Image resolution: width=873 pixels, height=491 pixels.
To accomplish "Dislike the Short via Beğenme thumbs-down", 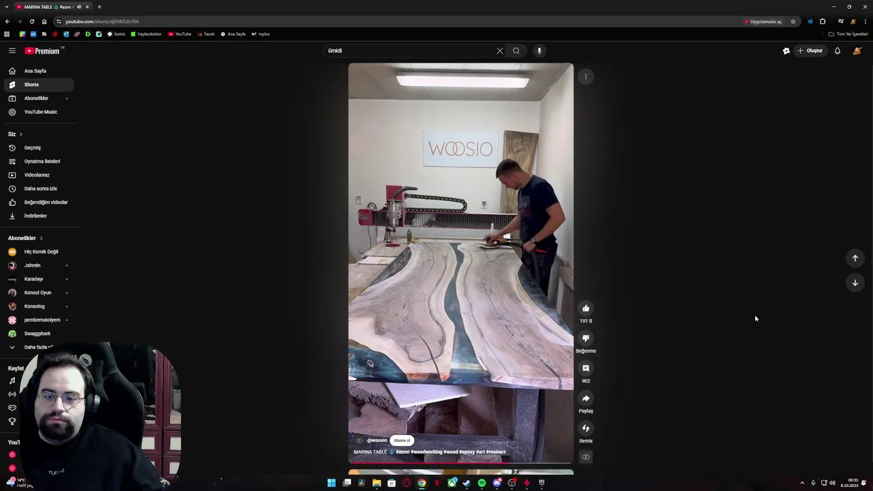I will point(586,338).
